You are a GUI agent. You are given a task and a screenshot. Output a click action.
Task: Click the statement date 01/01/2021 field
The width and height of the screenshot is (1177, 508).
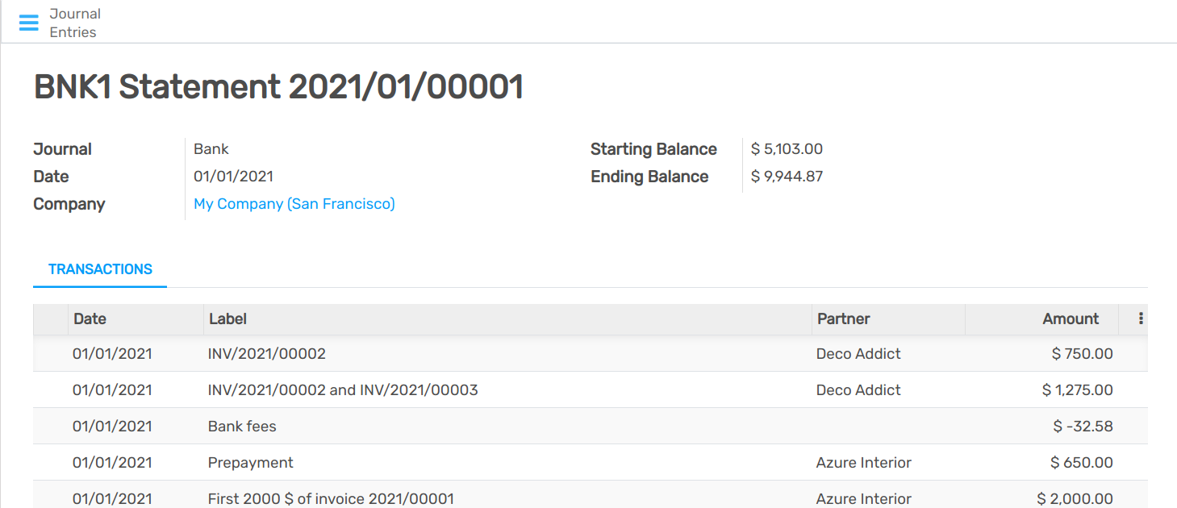pos(233,177)
